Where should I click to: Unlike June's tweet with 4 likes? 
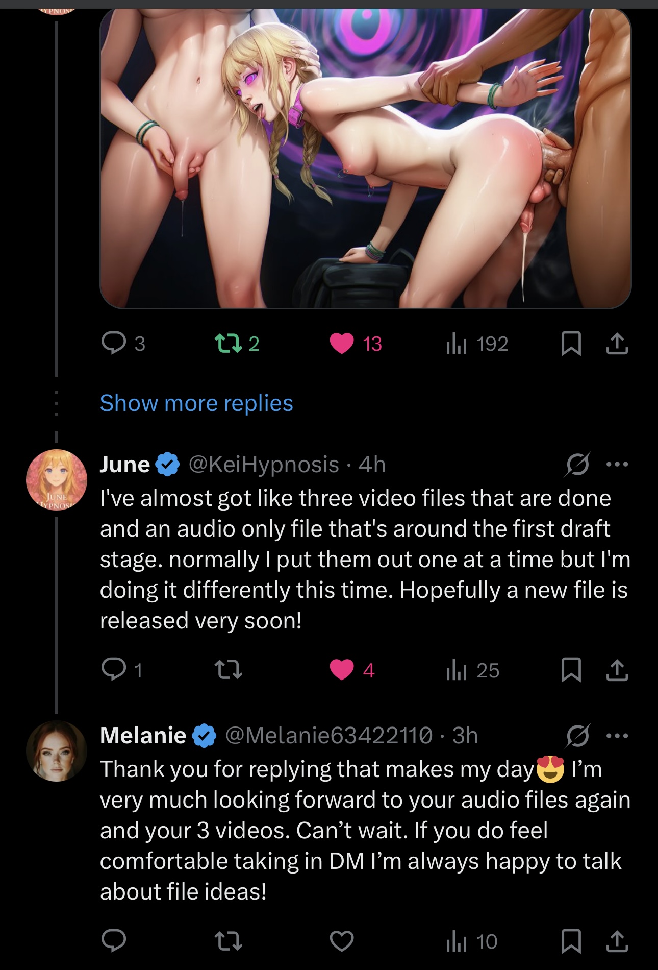click(341, 670)
